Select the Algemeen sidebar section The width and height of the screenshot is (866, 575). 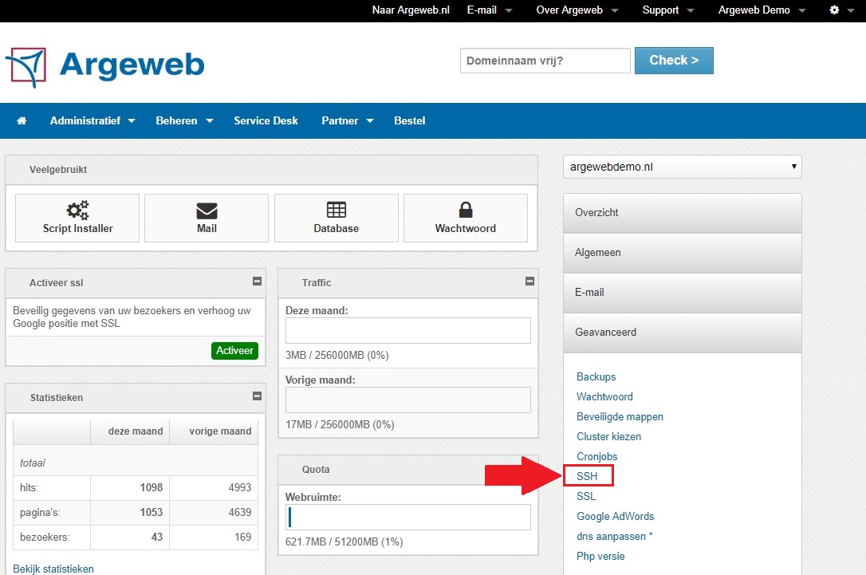tap(682, 253)
